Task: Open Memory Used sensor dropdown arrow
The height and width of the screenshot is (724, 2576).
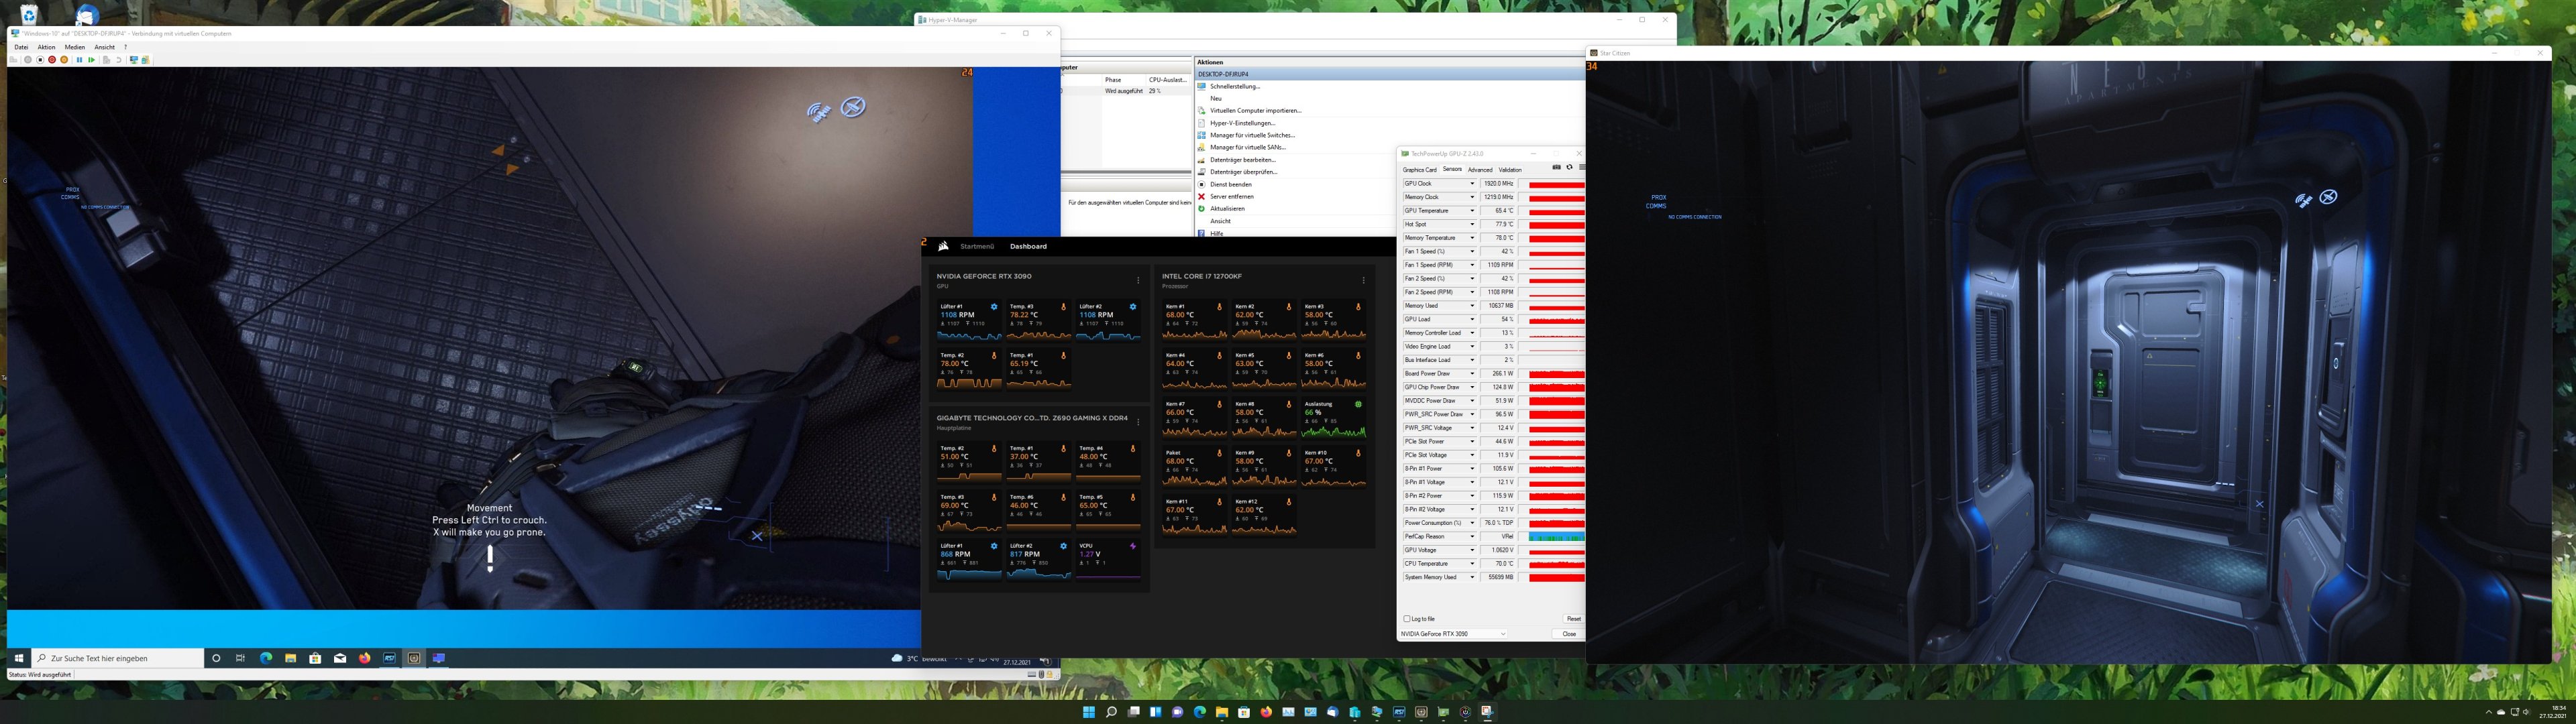Action: point(1471,306)
